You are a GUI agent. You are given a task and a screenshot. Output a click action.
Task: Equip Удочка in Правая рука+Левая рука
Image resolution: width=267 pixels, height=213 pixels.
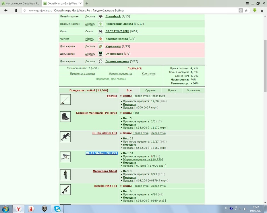click(149, 96)
